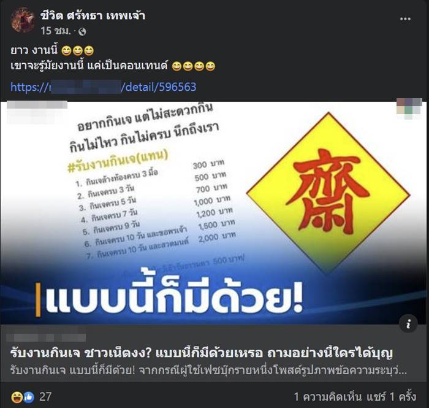
Task: Click the yellow diamond Chinese character sign
Action: (x=328, y=193)
